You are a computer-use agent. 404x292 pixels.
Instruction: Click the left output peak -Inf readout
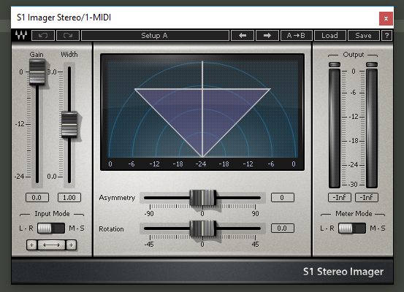340,198
